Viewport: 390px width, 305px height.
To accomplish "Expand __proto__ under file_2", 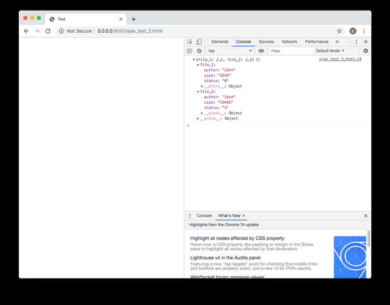I will pyautogui.click(x=202, y=113).
